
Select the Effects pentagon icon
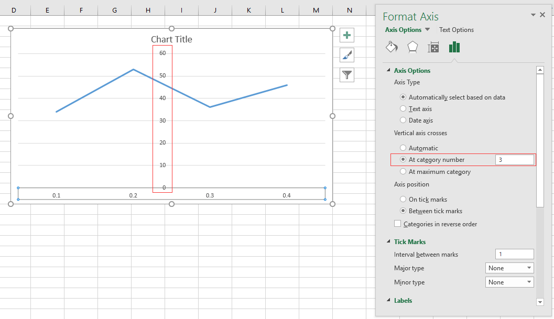[412, 47]
